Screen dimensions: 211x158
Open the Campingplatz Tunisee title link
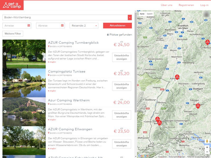pos(67,71)
